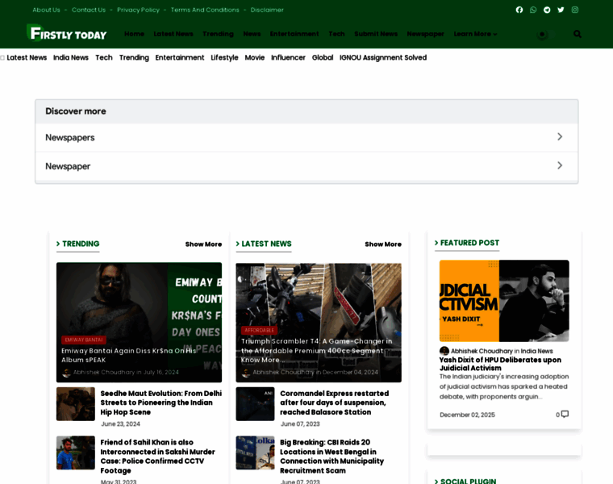Click Show More beside Latest News
Screen dimensions: 613x484
tap(382, 244)
